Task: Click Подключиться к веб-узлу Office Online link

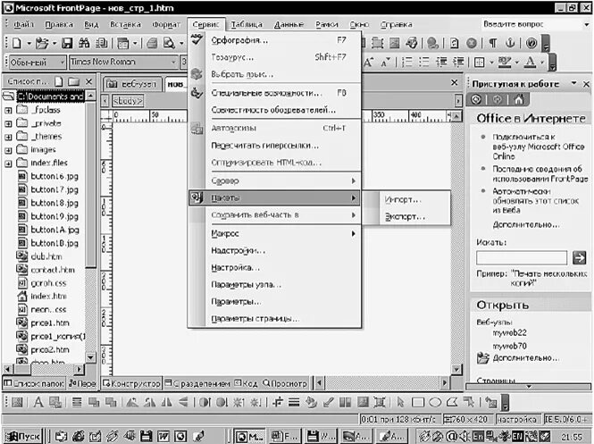Action: tap(538, 147)
